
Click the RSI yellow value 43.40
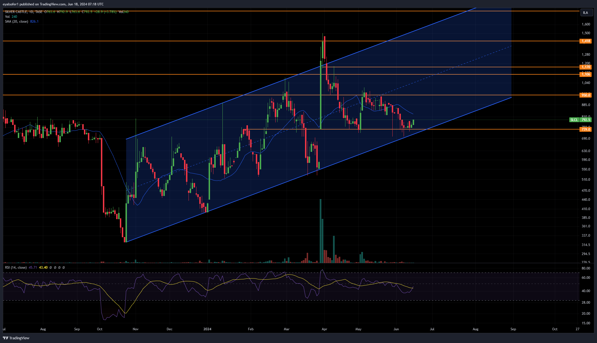click(43, 268)
